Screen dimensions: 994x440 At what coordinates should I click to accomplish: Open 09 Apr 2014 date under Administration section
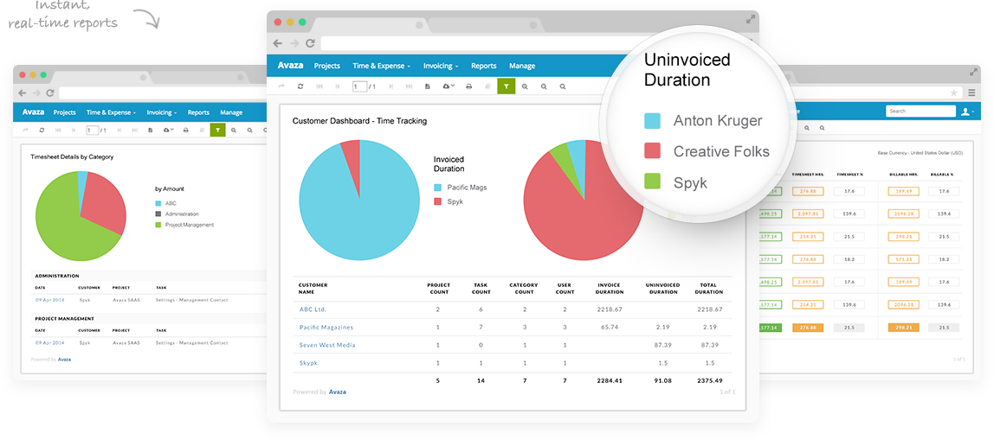click(49, 300)
